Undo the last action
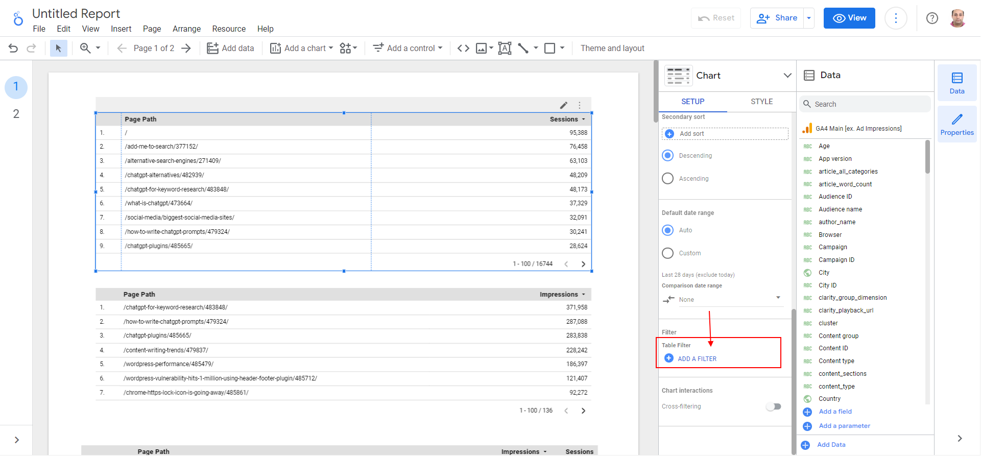This screenshot has height=456, width=981. click(13, 48)
